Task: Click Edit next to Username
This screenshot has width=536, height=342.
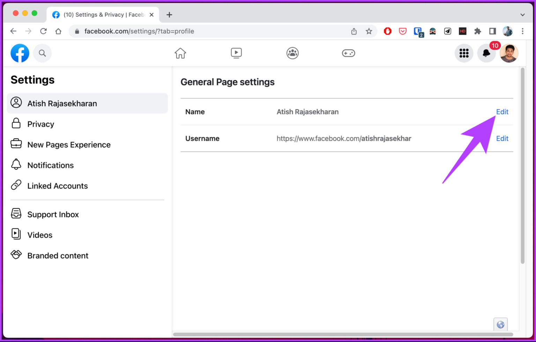Action: [x=502, y=138]
